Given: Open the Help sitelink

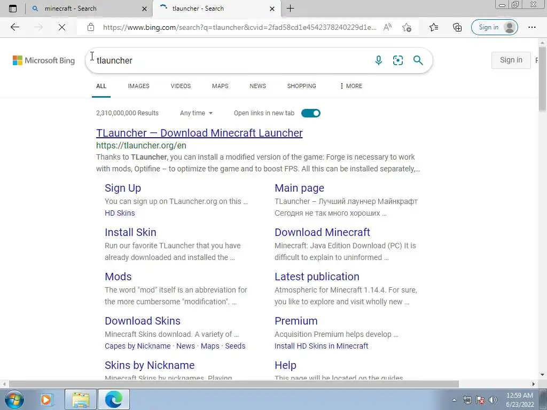Looking at the screenshot, I should tap(285, 365).
